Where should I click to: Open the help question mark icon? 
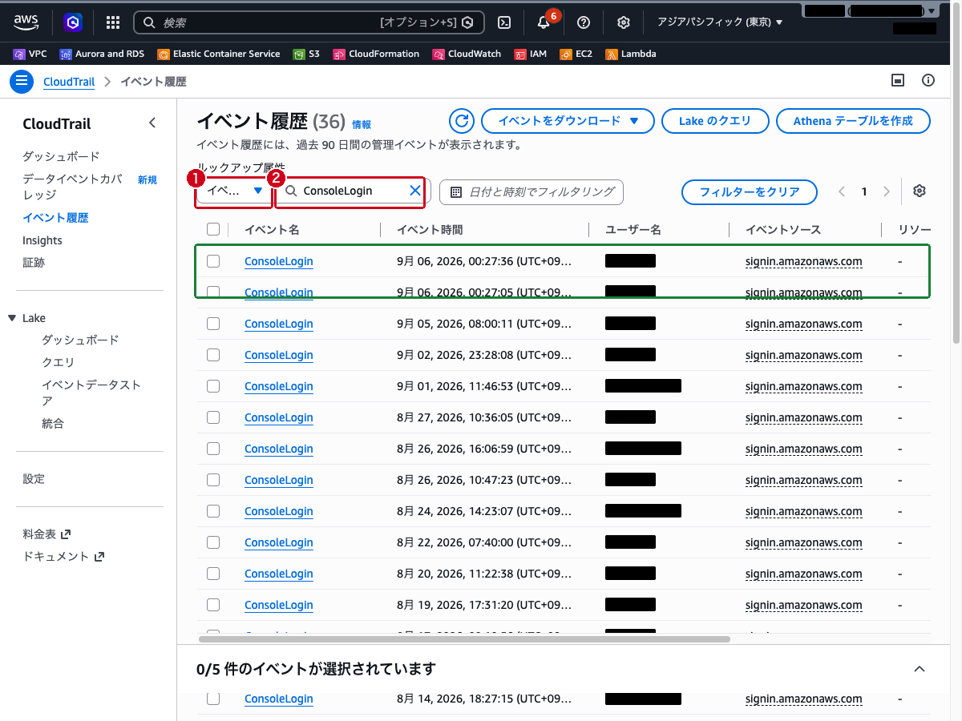tap(584, 22)
